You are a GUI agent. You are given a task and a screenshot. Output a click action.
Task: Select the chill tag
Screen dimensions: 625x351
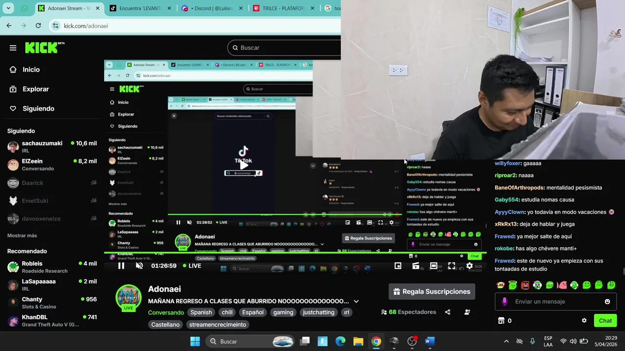(x=227, y=312)
